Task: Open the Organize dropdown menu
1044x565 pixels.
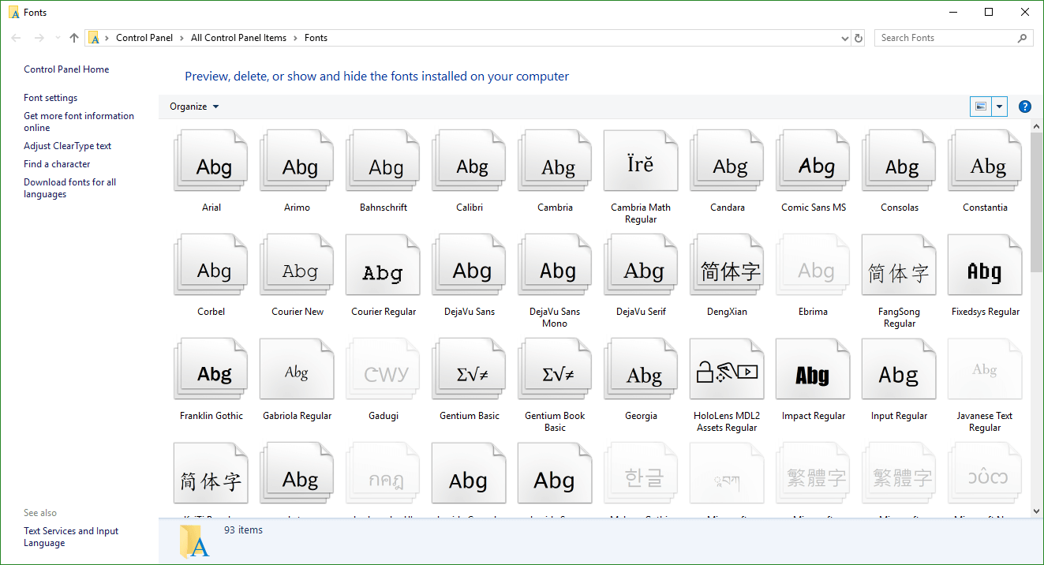Action: (x=194, y=107)
